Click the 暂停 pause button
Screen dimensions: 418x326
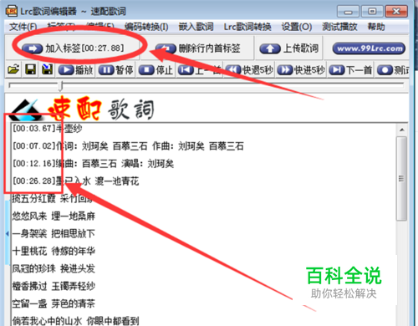coord(116,70)
